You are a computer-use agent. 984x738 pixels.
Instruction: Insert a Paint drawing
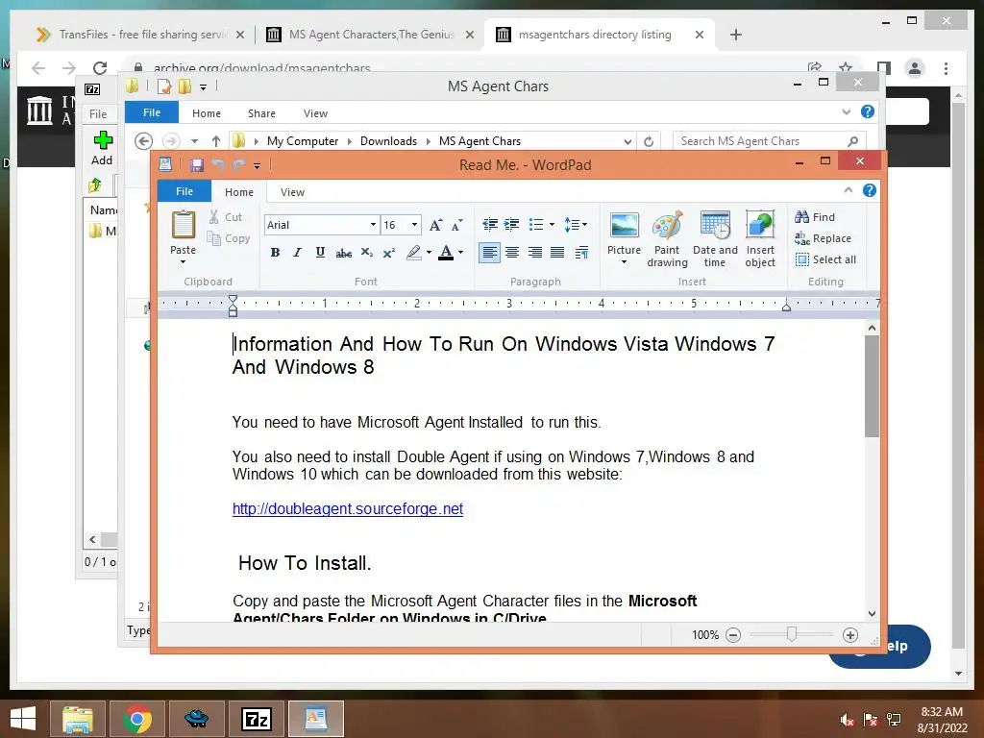coord(667,238)
